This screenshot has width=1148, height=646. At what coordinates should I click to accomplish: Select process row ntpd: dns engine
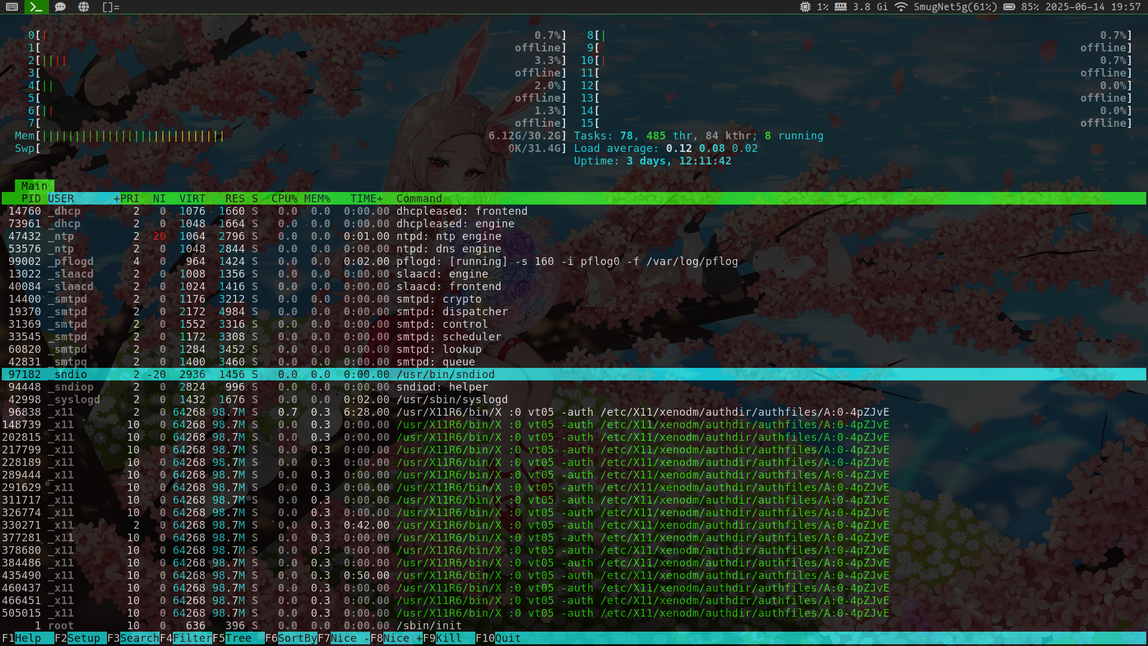574,249
